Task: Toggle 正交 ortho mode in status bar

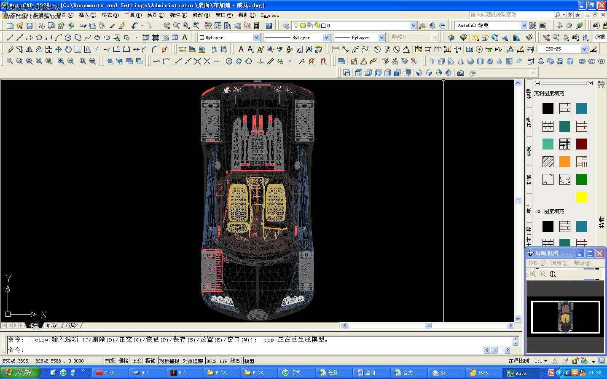Action: (x=137, y=361)
